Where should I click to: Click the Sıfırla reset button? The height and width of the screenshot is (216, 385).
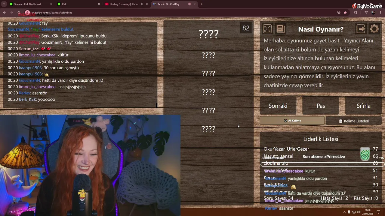tap(363, 106)
